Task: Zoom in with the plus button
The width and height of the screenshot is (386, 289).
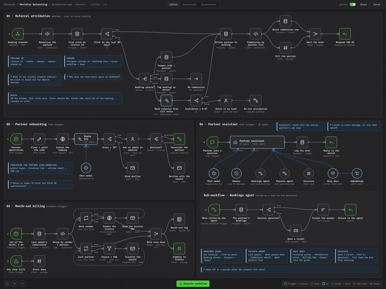Action: click(x=15, y=283)
